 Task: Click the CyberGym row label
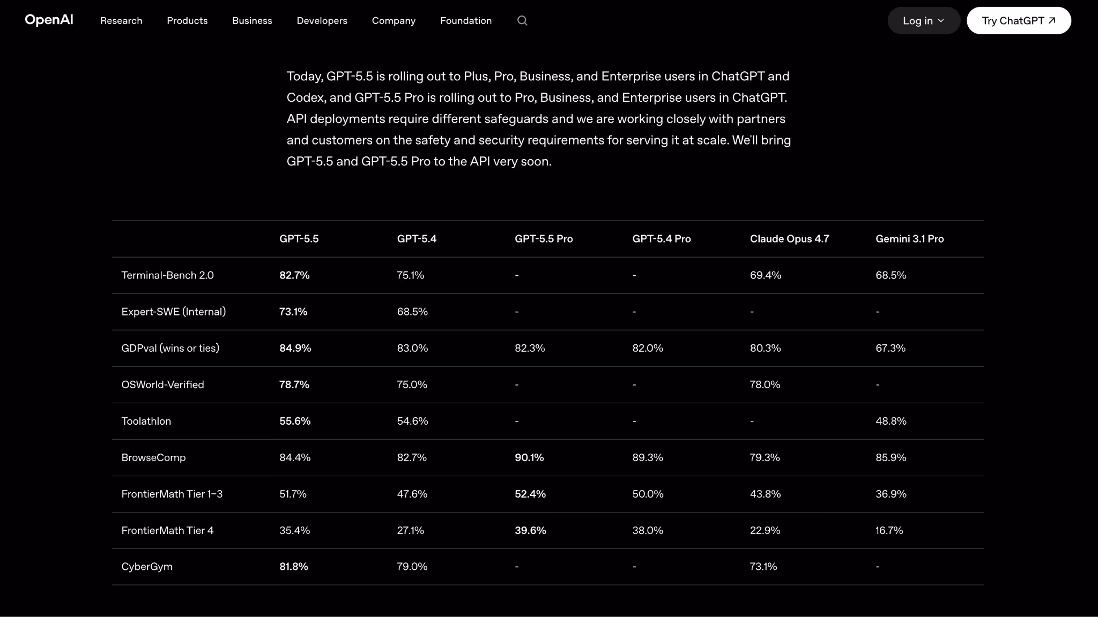pyautogui.click(x=147, y=567)
